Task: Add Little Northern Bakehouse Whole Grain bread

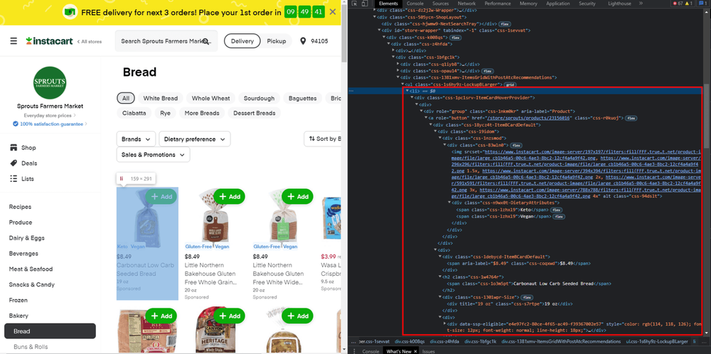Action: click(230, 197)
